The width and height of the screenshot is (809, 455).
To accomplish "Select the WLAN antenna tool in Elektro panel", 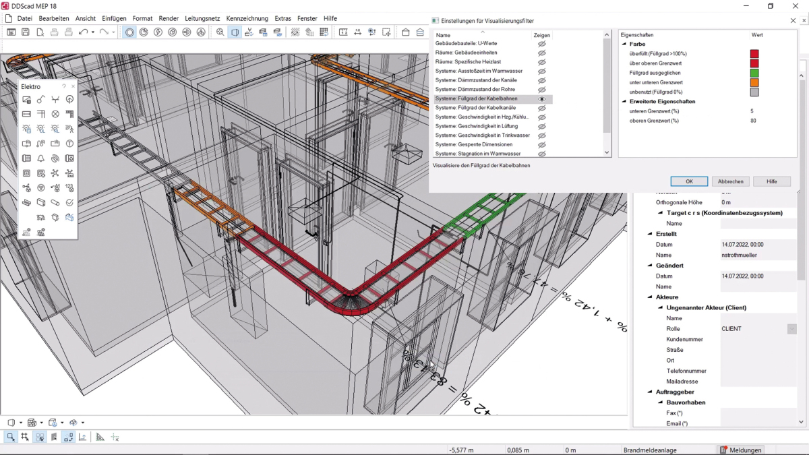I will (x=55, y=157).
